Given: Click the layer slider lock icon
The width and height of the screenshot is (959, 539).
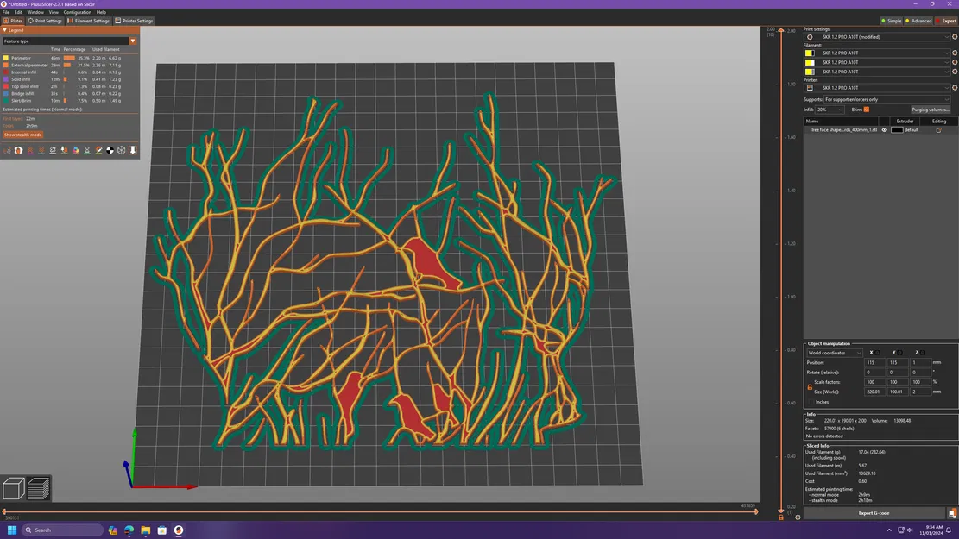Looking at the screenshot, I should click(781, 517).
